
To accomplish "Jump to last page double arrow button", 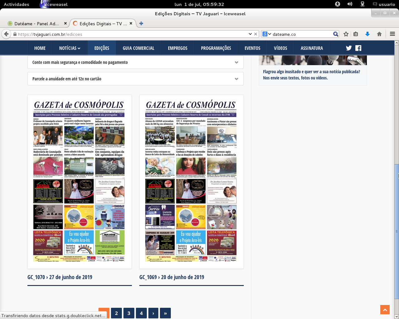I will point(165,313).
